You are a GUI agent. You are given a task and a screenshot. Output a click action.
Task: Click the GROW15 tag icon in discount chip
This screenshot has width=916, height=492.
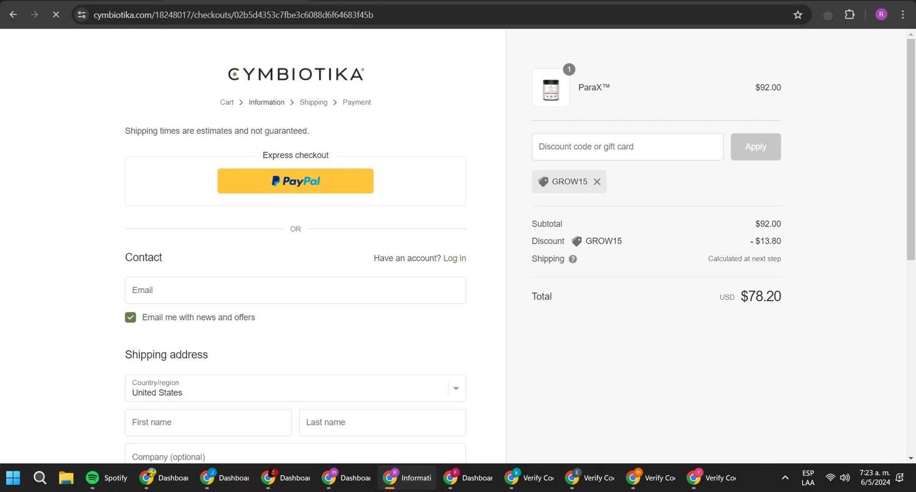coord(543,182)
